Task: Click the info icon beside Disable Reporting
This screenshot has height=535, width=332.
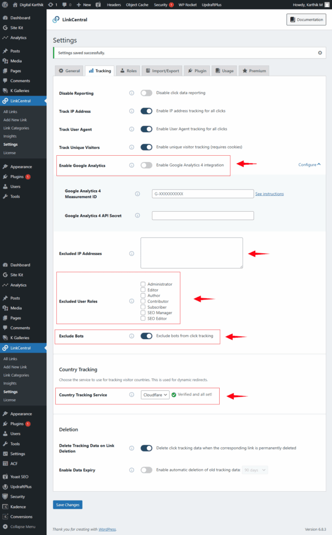Action: tap(132, 93)
